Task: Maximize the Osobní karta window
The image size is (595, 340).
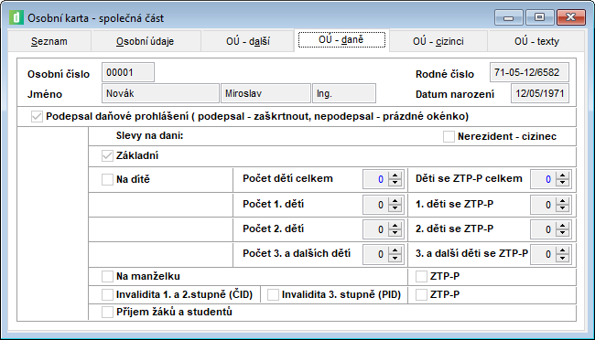Action: coord(539,17)
